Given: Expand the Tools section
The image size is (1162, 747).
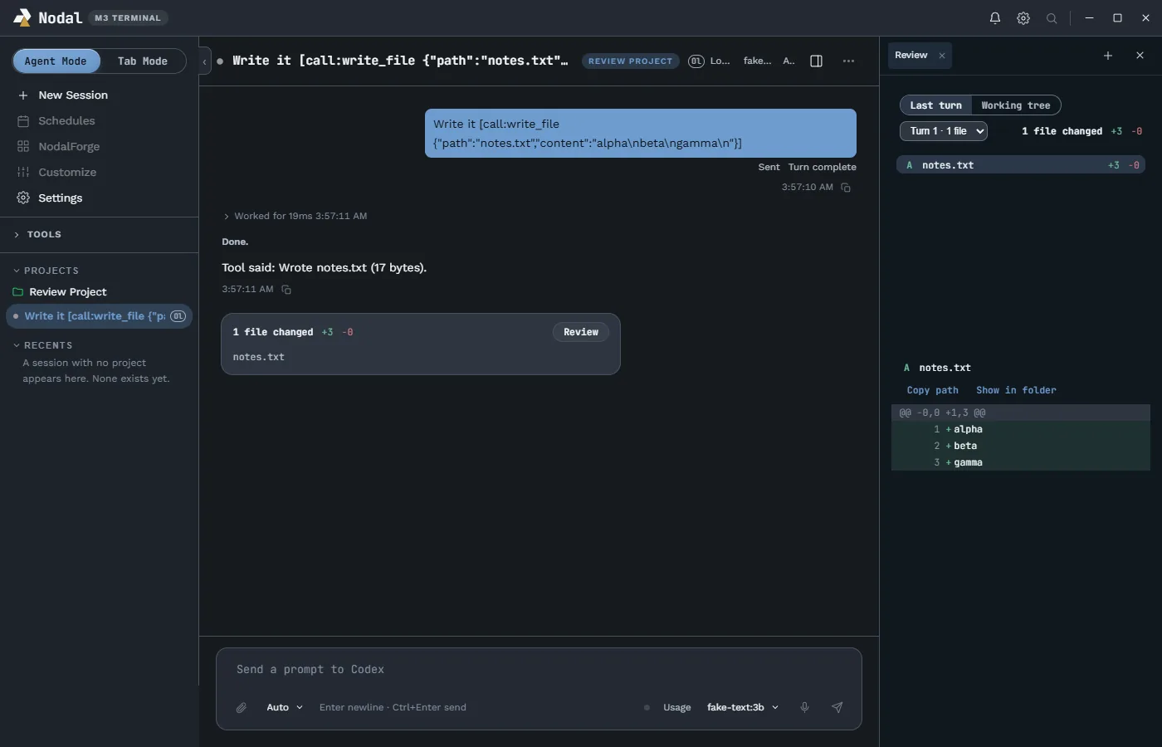Looking at the screenshot, I should click(38, 235).
